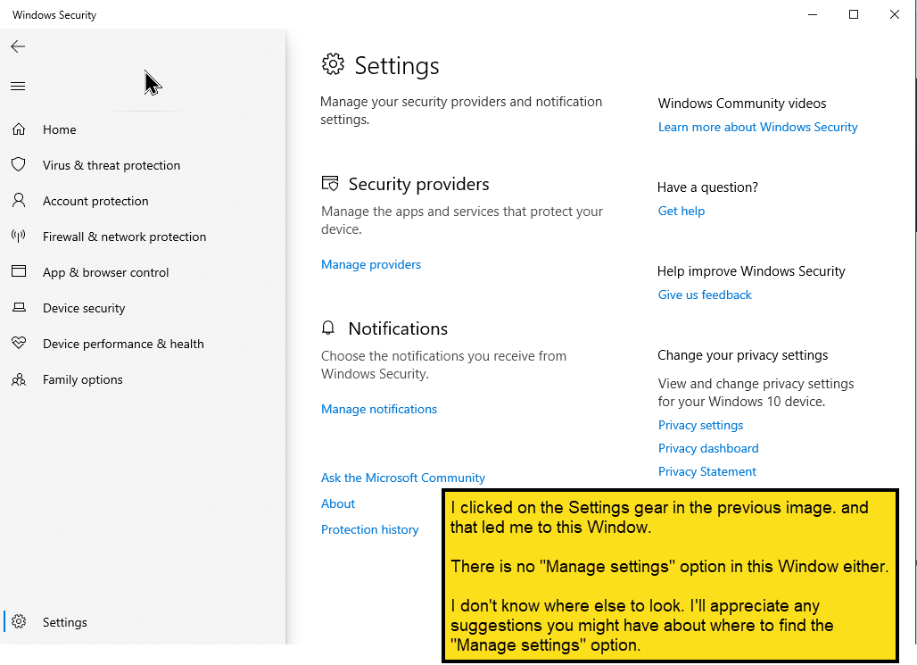Open the Manage notifications link
Viewport: 917px width, 665px height.
tap(378, 409)
